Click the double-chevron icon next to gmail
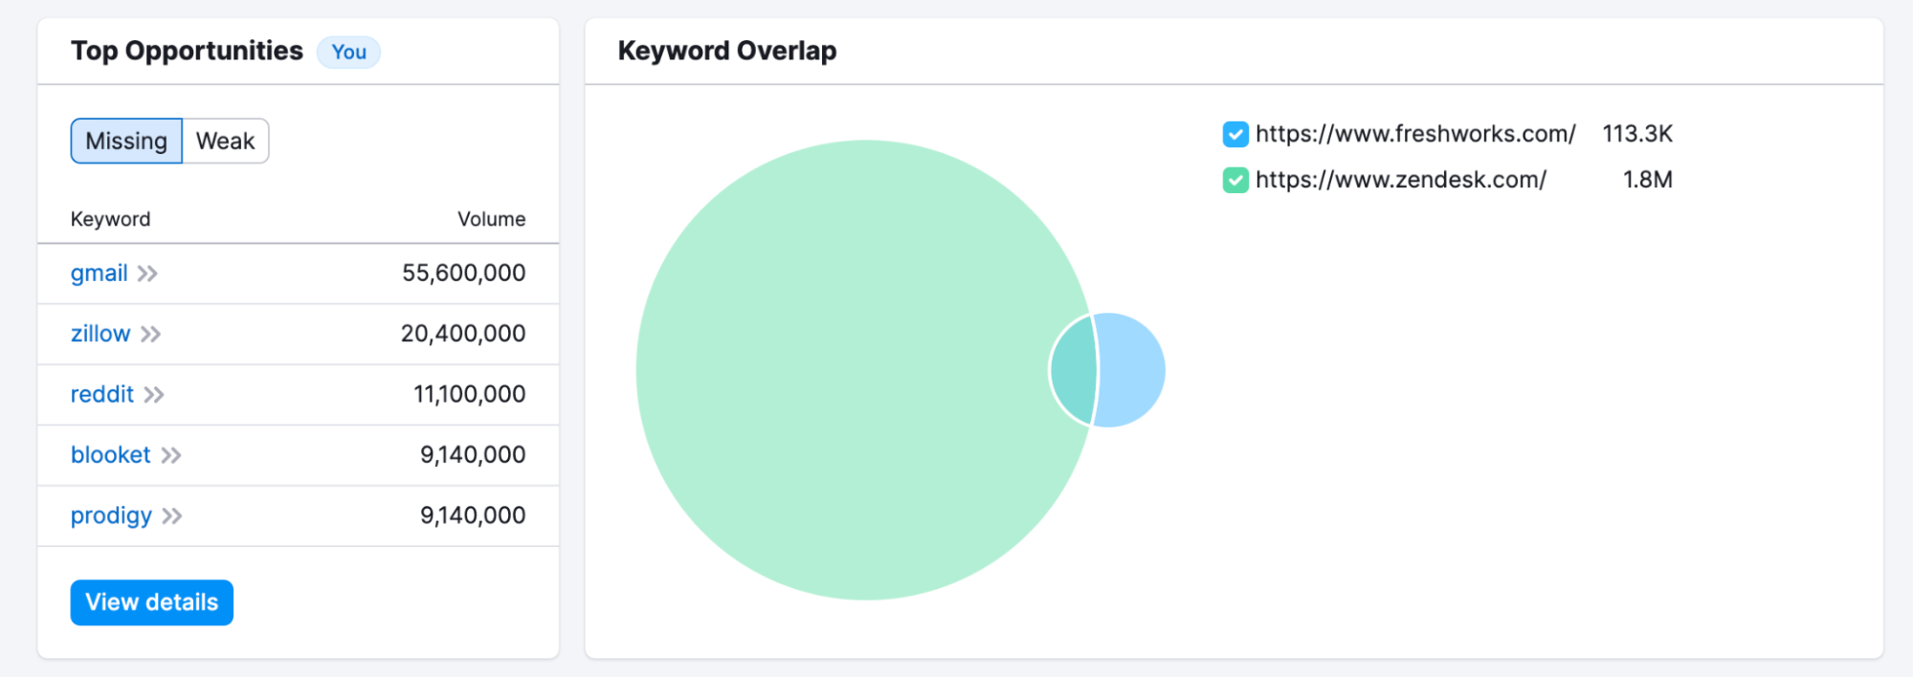1913x677 pixels. (147, 273)
